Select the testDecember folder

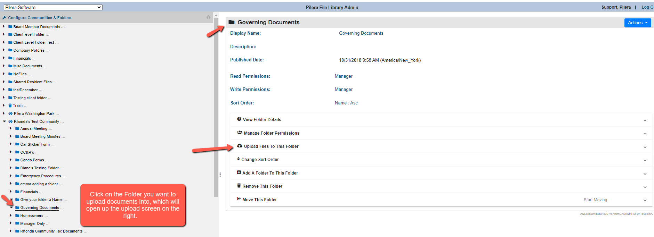25,90
